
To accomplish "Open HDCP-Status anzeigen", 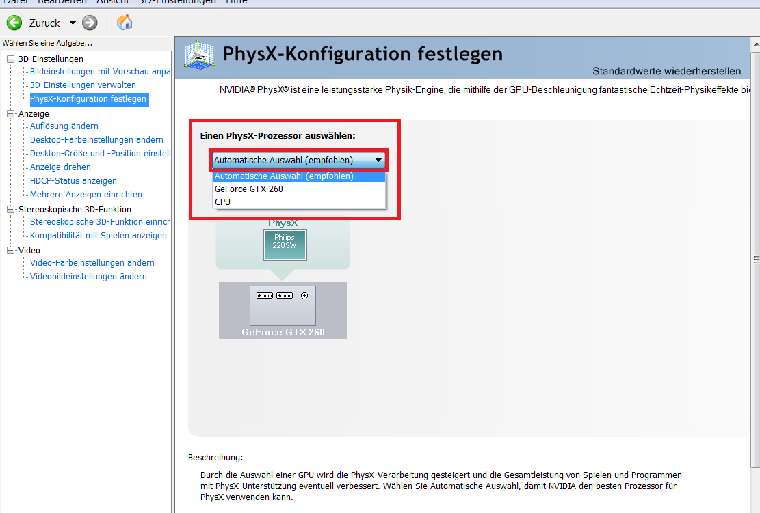I will pyautogui.click(x=73, y=180).
